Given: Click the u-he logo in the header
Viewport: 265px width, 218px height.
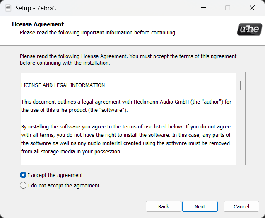Looking at the screenshot, I should [x=249, y=29].
